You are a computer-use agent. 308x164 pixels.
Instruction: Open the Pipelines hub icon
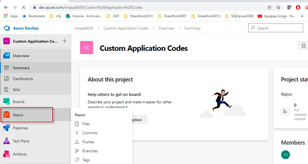[x=7, y=128]
